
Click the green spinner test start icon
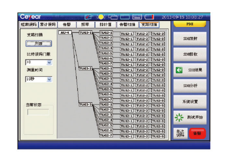179,117
